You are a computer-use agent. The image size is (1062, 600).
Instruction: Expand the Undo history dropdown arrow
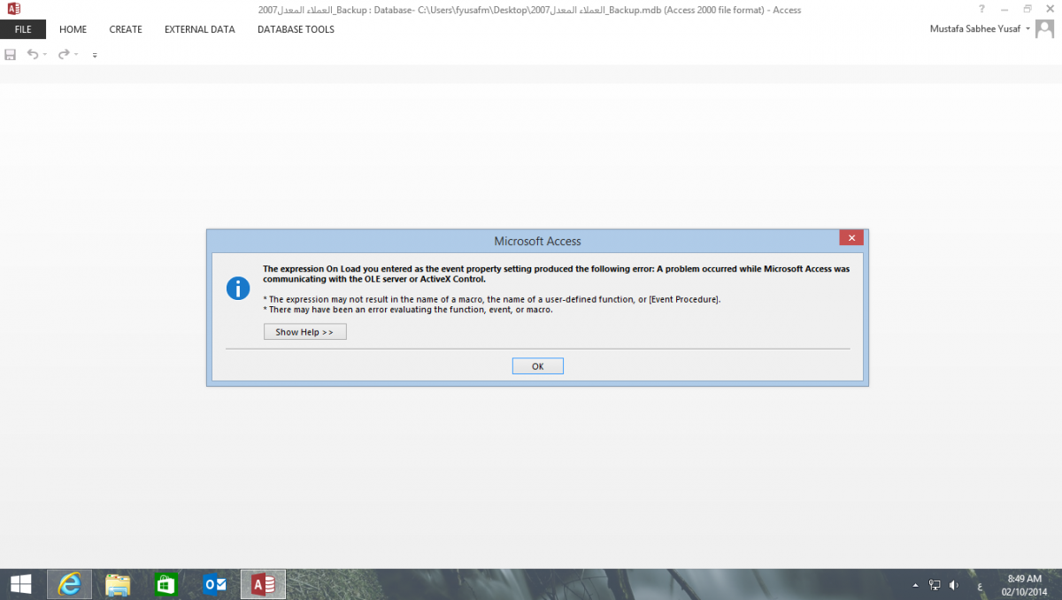45,55
